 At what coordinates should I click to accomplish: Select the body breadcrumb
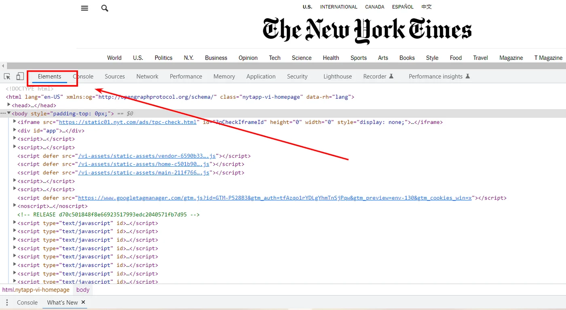click(x=83, y=290)
